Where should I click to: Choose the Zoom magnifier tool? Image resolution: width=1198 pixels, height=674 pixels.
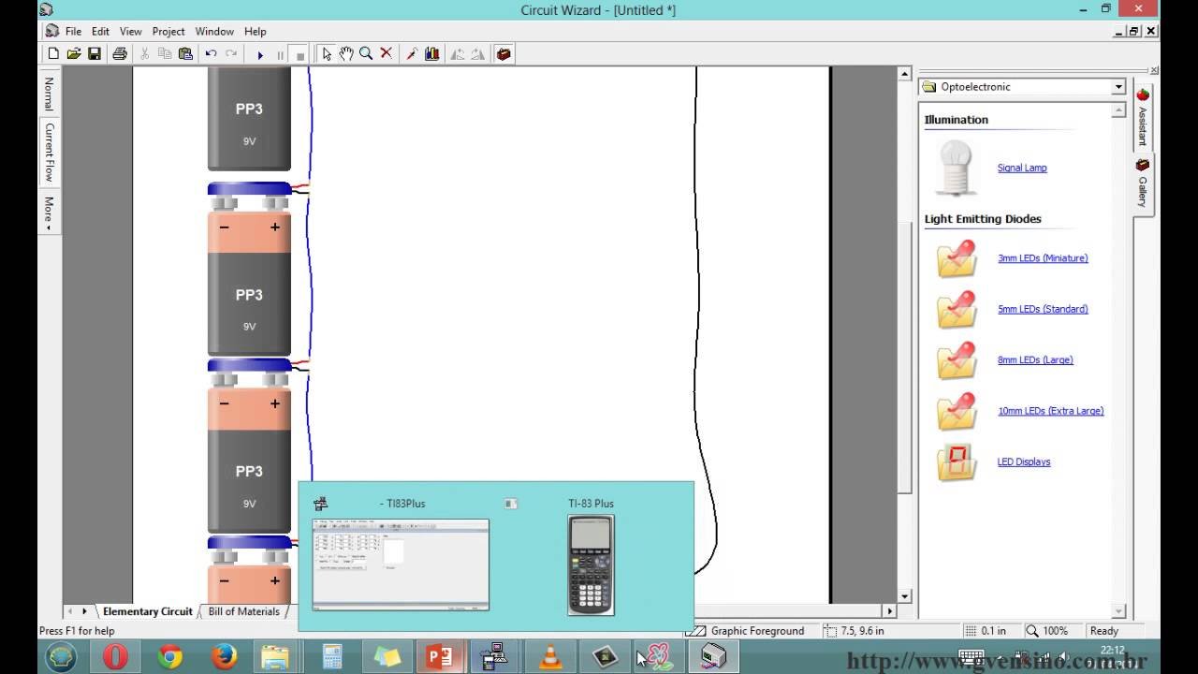pos(366,54)
